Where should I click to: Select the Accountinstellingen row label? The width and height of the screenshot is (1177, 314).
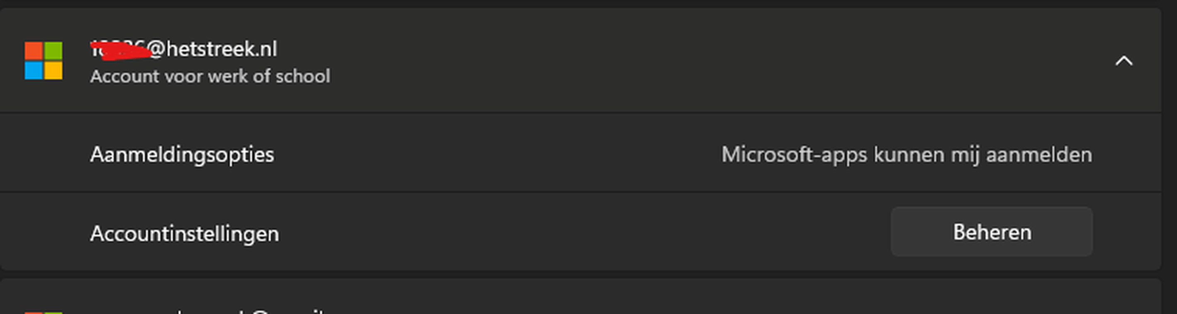click(184, 234)
